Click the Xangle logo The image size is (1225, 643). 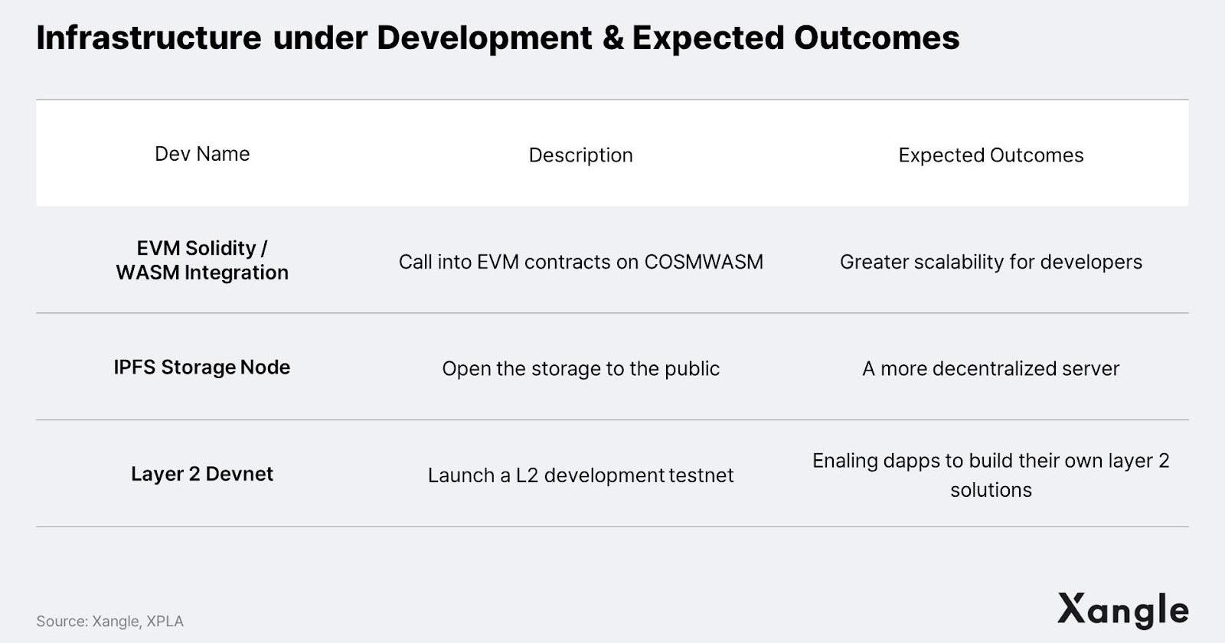(x=1123, y=610)
